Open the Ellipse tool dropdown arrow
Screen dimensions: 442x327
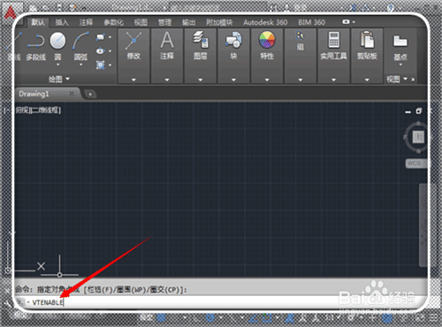[x=110, y=51]
